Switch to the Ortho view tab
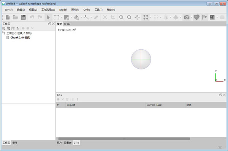Screen dimensions: 228x151 pyautogui.click(x=67, y=24)
